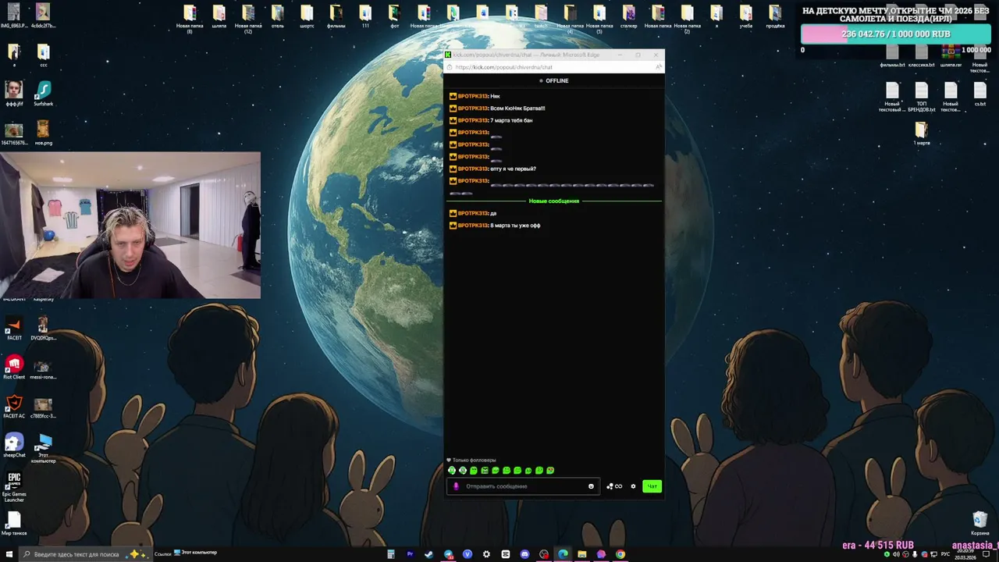
Task: Open Microsoft Edge from the taskbar
Action: 563,554
